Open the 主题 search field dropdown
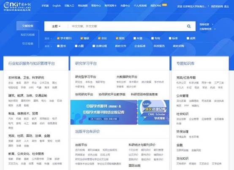 [x=56, y=26]
